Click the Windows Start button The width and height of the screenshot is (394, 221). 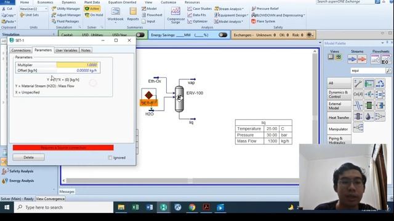[x=7, y=207]
